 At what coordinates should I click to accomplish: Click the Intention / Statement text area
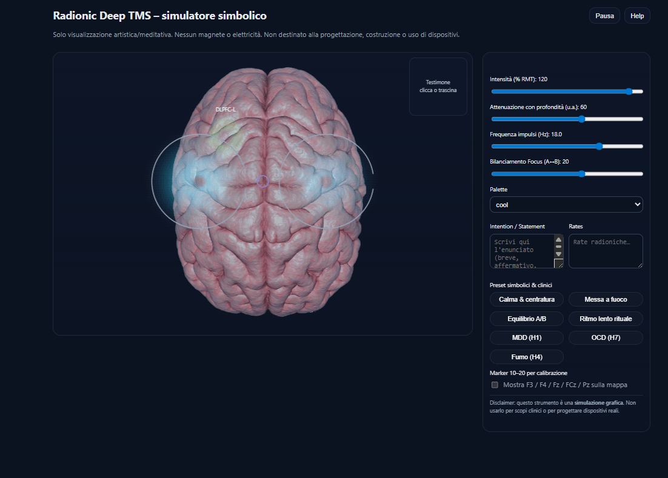pyautogui.click(x=521, y=251)
